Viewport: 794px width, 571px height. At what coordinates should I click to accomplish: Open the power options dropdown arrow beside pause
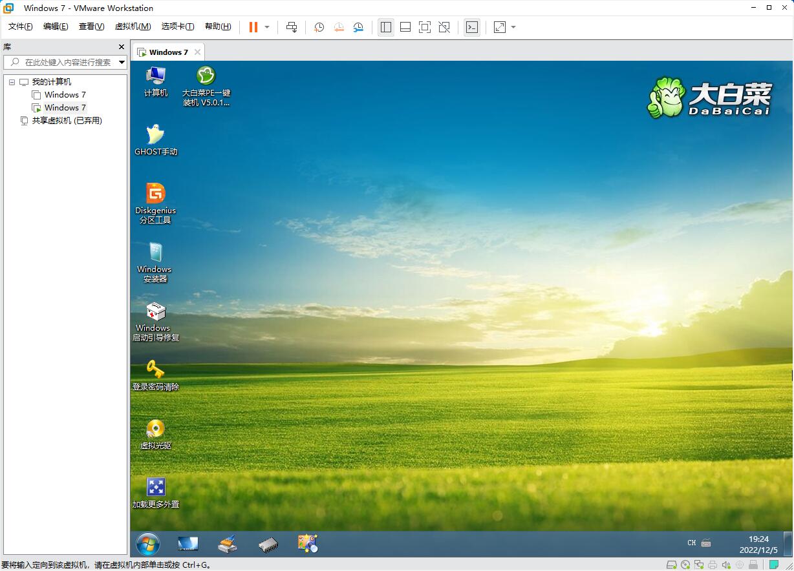point(267,27)
